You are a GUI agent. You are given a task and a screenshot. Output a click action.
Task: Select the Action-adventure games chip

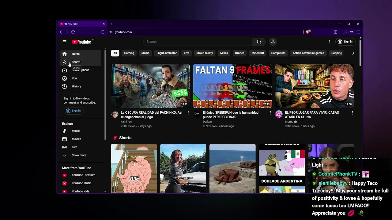coord(308,53)
